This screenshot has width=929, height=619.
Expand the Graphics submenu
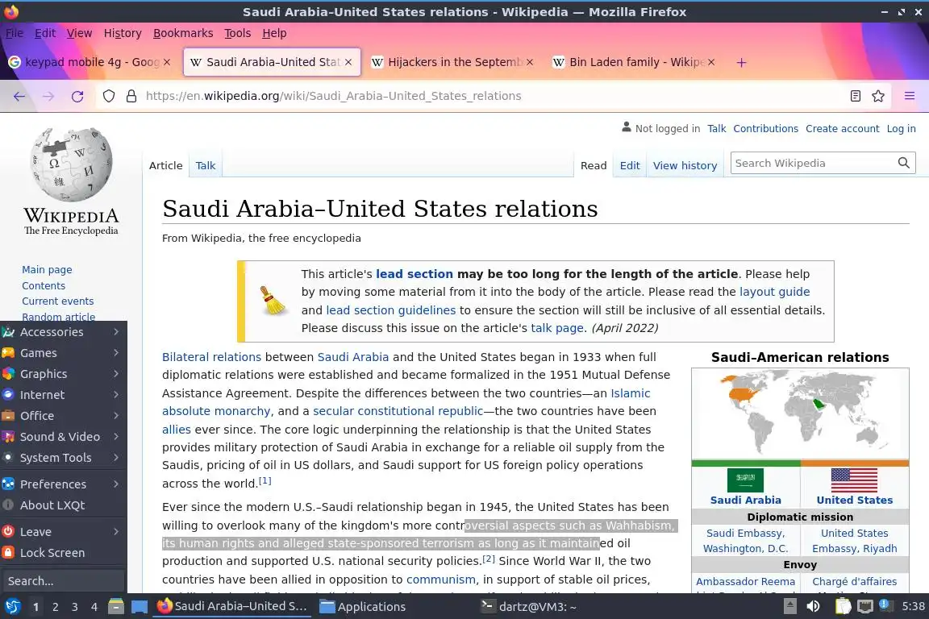(x=64, y=374)
